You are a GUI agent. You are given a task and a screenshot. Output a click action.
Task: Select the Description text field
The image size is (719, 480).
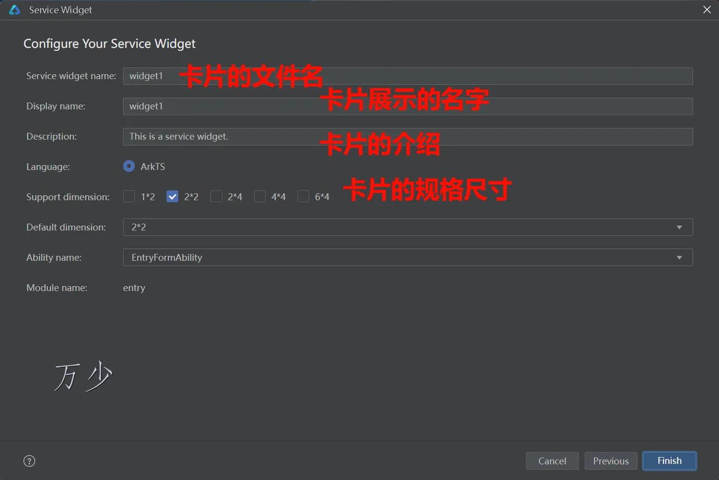[x=408, y=137]
